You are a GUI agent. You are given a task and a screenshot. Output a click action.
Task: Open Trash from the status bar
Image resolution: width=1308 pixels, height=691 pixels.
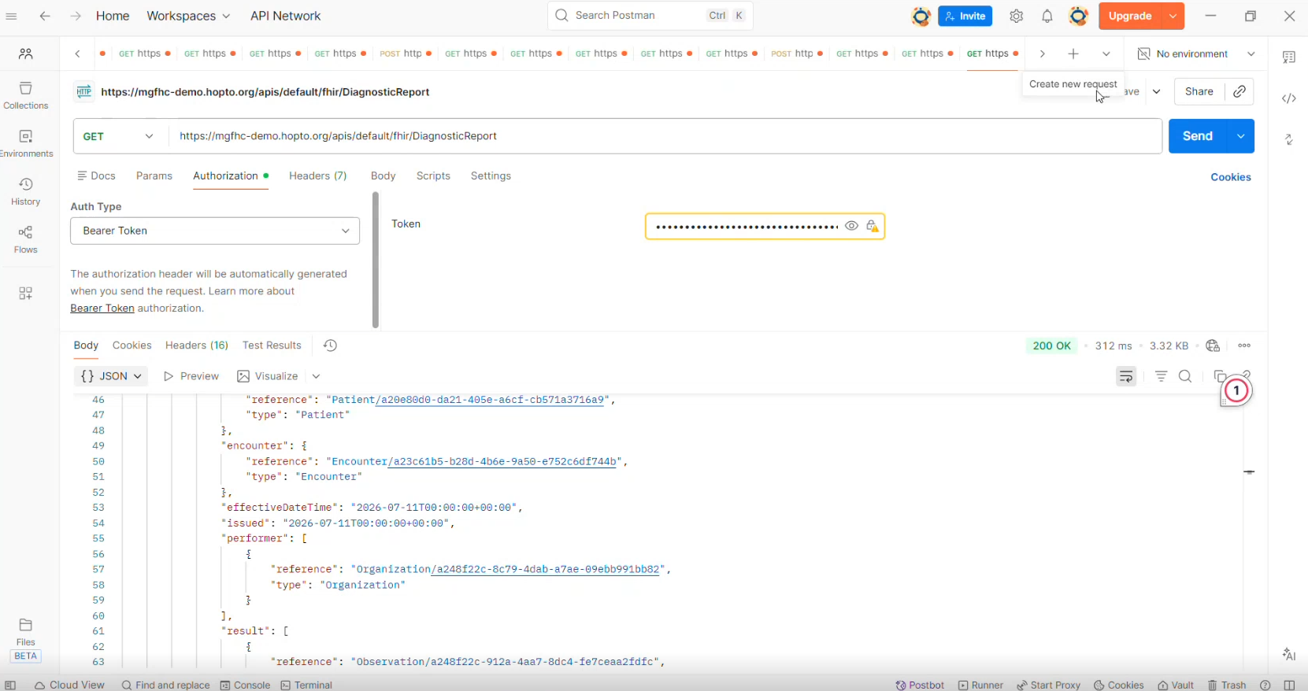click(x=1227, y=685)
